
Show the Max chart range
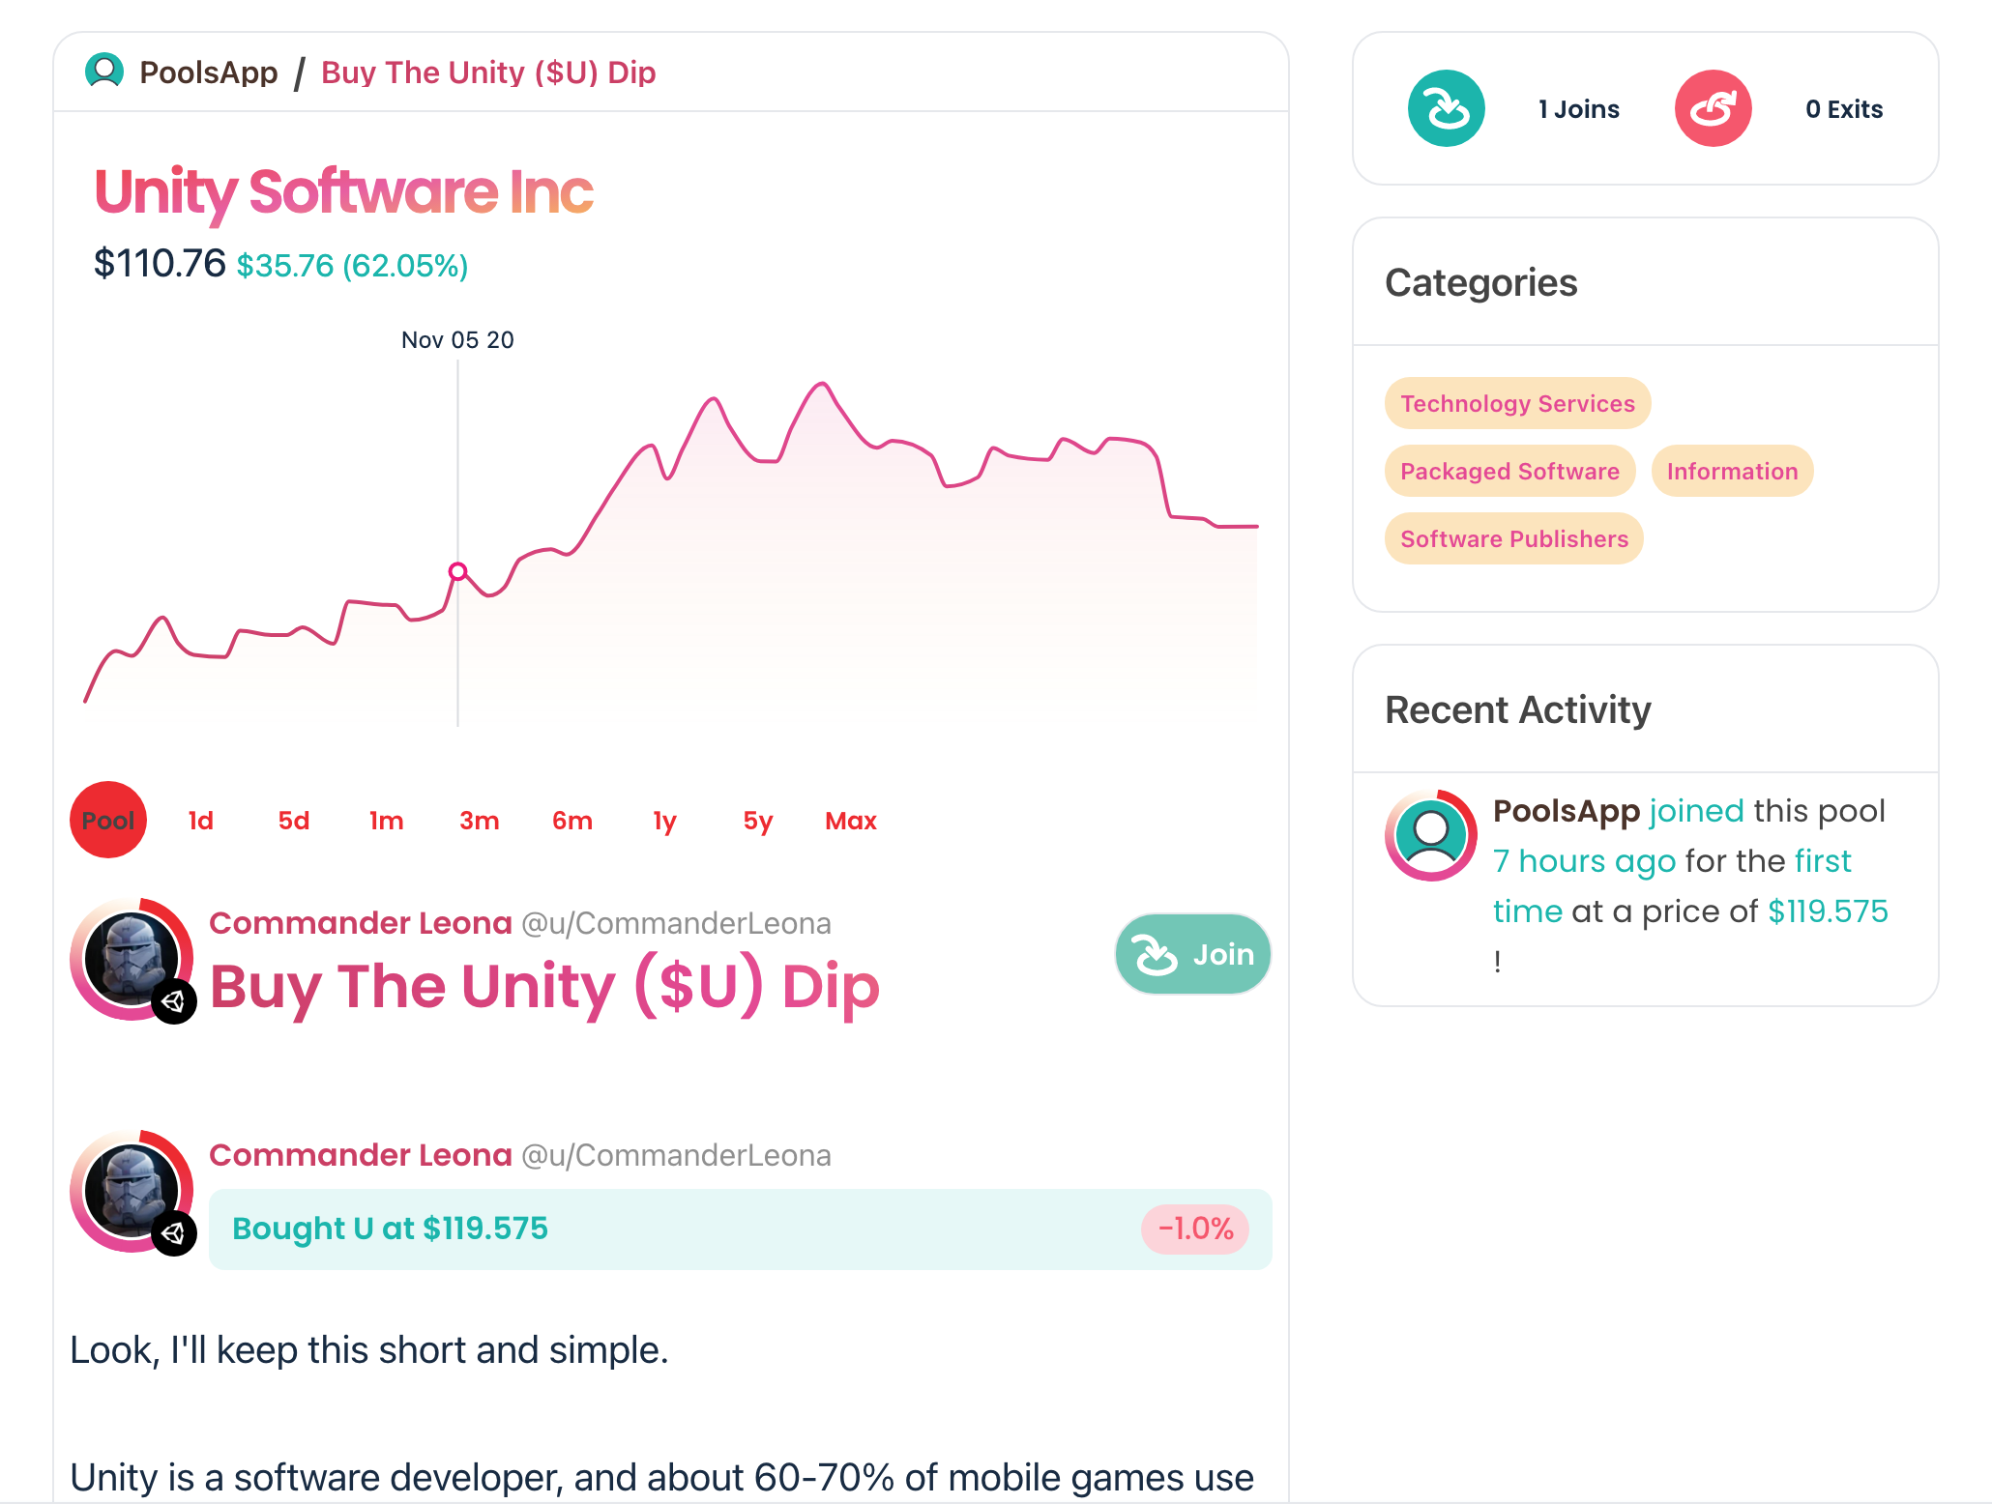click(850, 821)
